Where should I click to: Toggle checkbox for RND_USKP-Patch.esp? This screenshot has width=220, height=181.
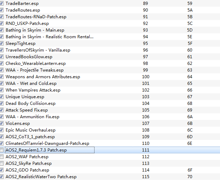coord(1,24)
